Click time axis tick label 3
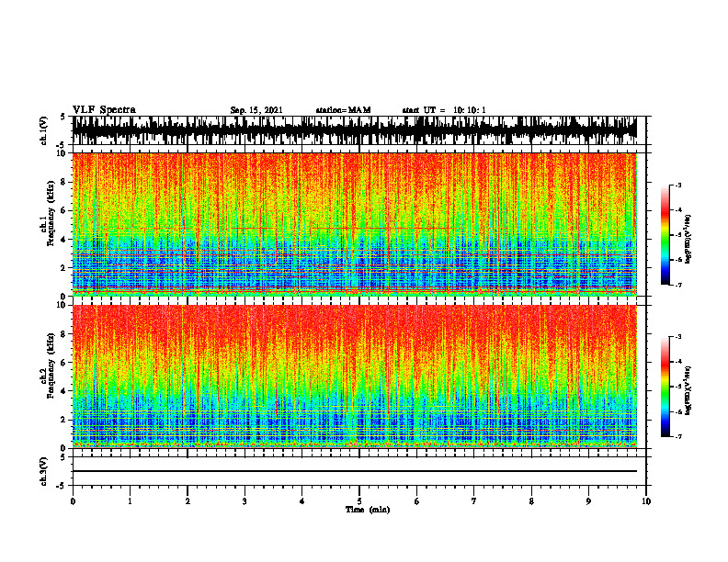Image resolution: width=728 pixels, height=562 pixels. (x=245, y=501)
